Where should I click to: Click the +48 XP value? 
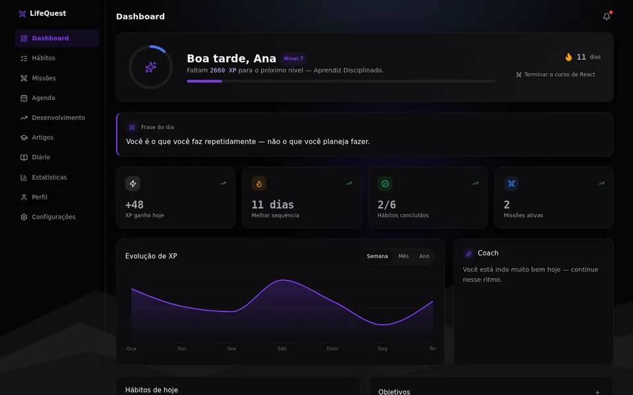[x=135, y=205]
